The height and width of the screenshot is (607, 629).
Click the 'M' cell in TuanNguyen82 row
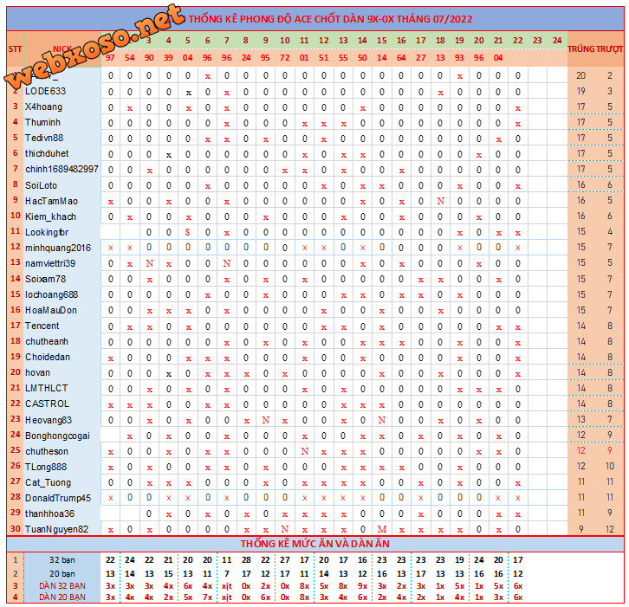pos(382,529)
